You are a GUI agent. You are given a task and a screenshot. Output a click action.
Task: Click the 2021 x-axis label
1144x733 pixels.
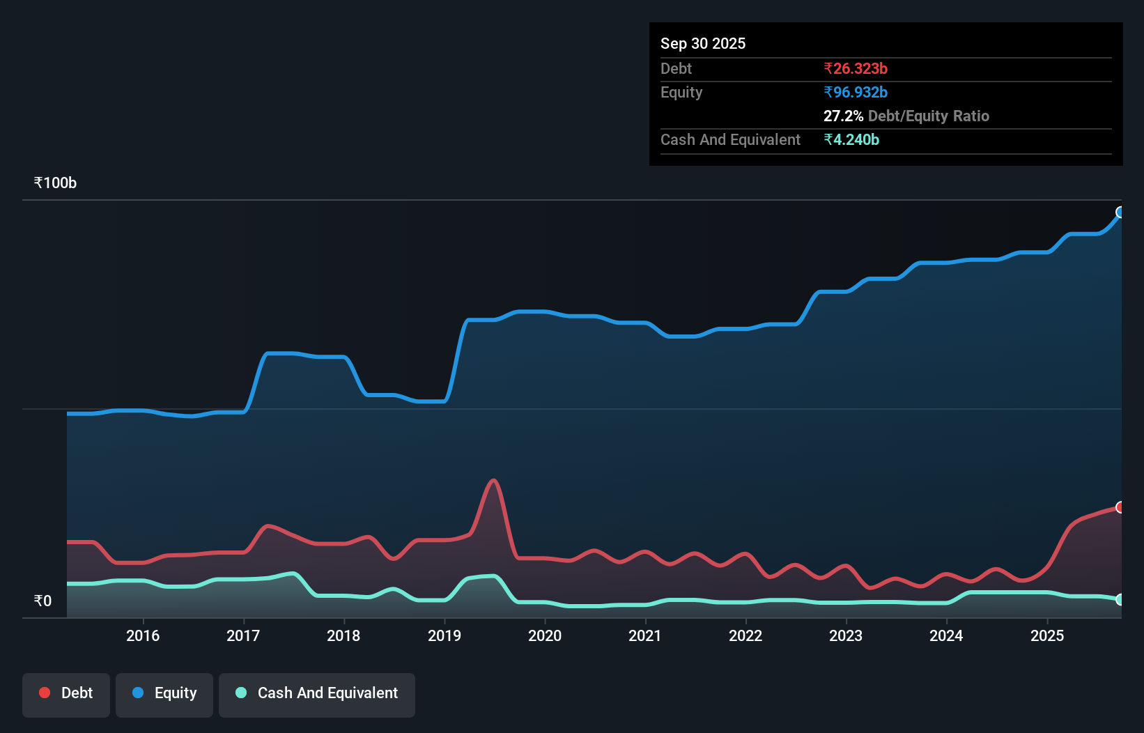coord(645,635)
